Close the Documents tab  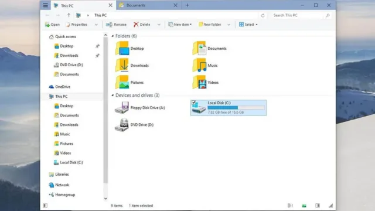click(x=175, y=5)
